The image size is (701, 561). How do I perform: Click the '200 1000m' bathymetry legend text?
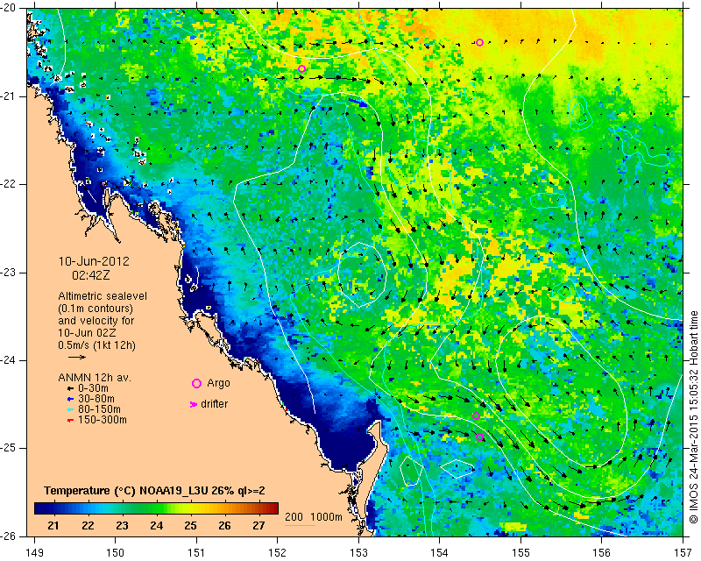coord(314,517)
